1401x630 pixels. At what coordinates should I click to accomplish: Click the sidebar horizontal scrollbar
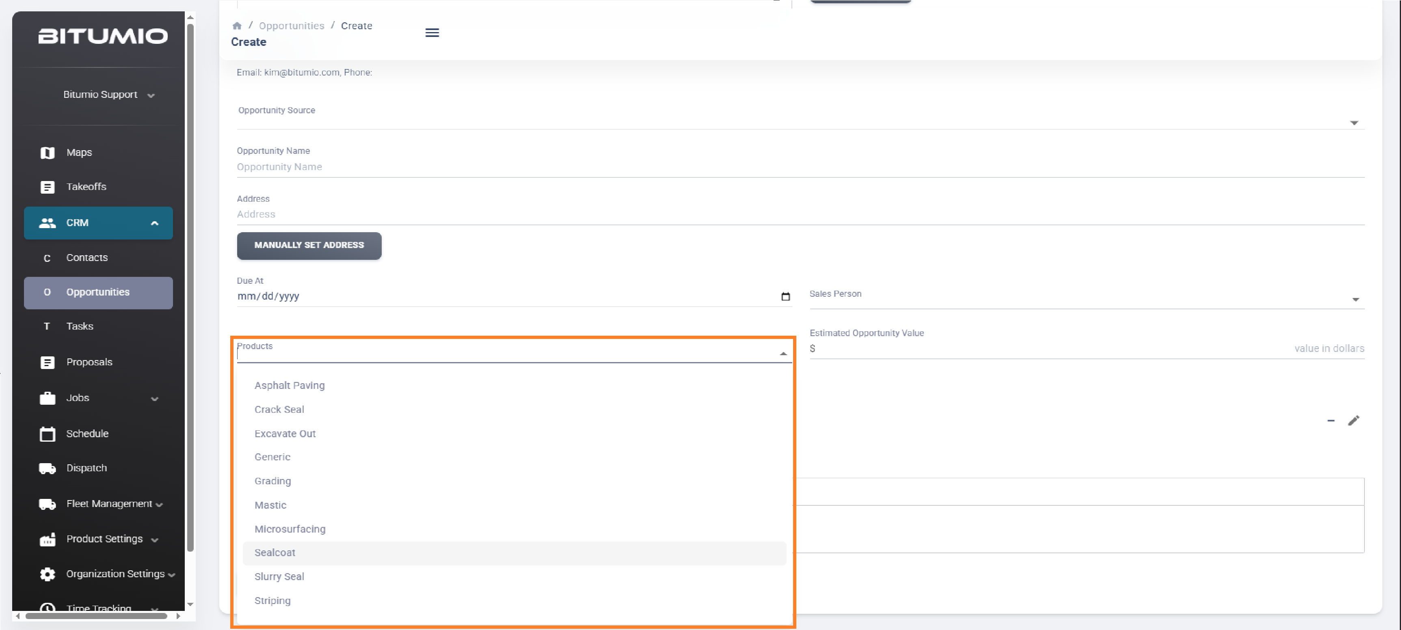point(96,616)
